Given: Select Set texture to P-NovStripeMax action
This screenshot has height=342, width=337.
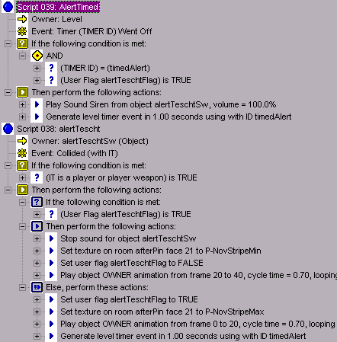Looking at the screenshot, I should point(162,312).
